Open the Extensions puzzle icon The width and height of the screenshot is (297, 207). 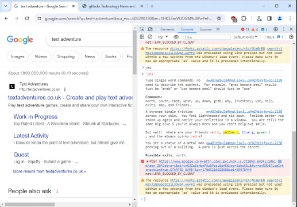(x=244, y=18)
